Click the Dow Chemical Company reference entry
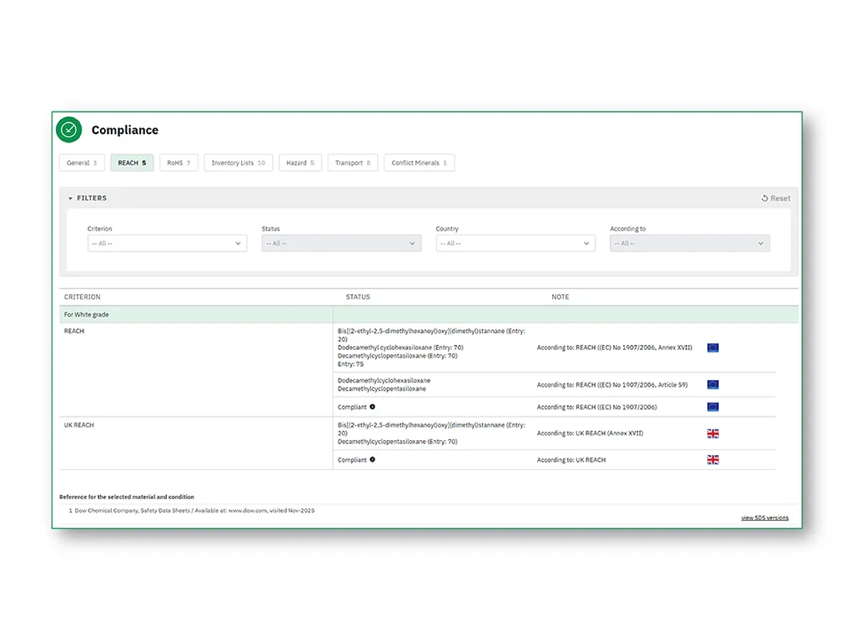 [194, 511]
